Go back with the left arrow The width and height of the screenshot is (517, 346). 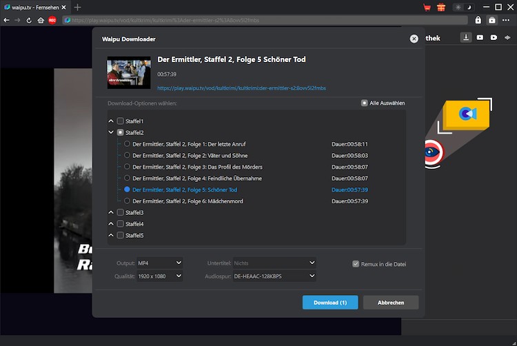click(6, 21)
